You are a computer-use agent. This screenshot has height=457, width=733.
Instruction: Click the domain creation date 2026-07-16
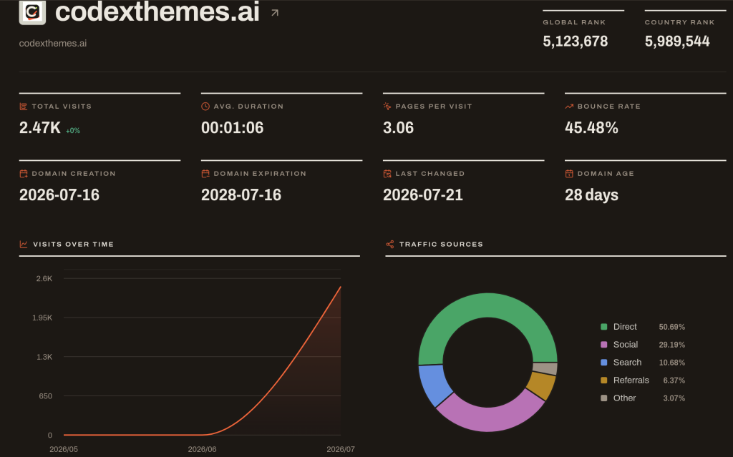pyautogui.click(x=59, y=195)
